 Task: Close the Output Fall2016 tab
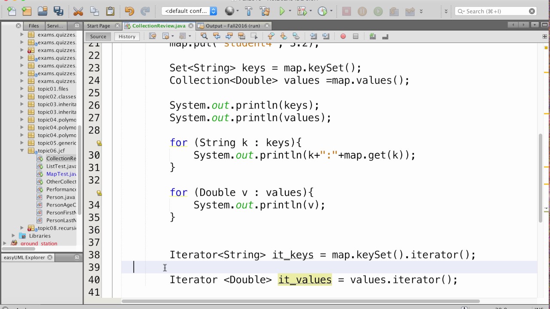tap(267, 26)
